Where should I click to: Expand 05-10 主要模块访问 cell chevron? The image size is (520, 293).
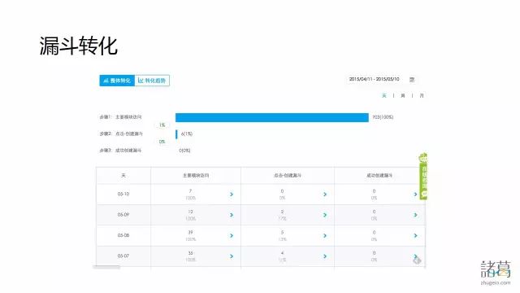[x=232, y=194]
